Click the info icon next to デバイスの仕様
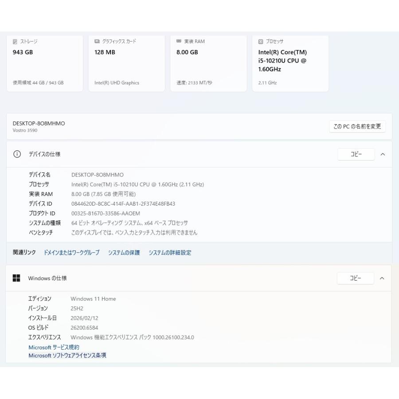This screenshot has height=399, width=399. point(17,154)
